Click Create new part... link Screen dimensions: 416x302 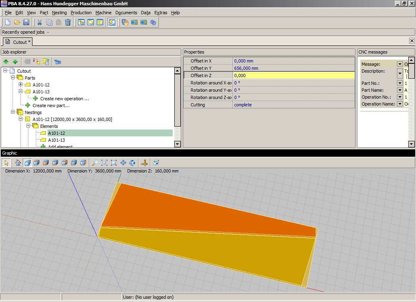(x=51, y=106)
